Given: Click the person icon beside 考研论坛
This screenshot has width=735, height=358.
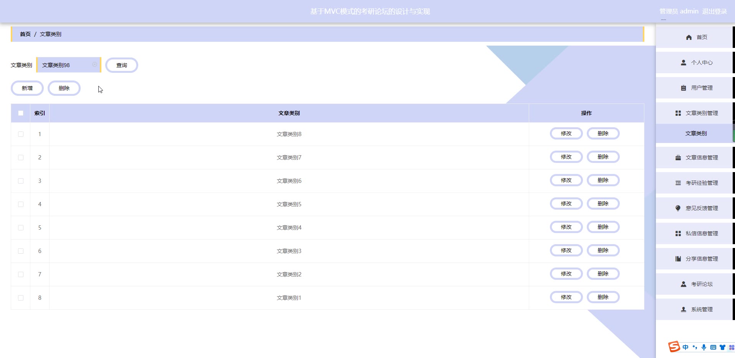Looking at the screenshot, I should pyautogui.click(x=683, y=284).
